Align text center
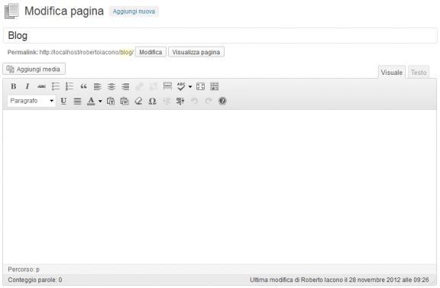This screenshot has width=440, height=288. coord(112,86)
